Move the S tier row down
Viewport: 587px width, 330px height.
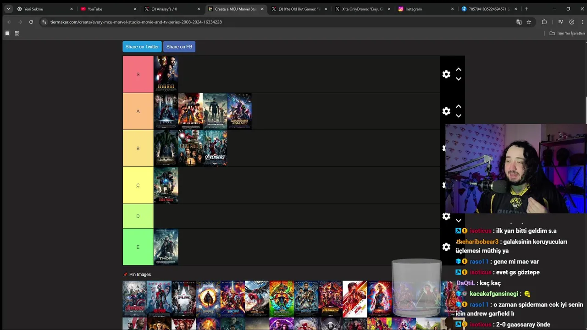coord(458,79)
